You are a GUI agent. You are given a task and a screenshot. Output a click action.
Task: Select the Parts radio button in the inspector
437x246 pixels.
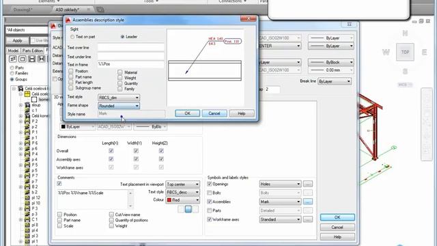click(12, 68)
